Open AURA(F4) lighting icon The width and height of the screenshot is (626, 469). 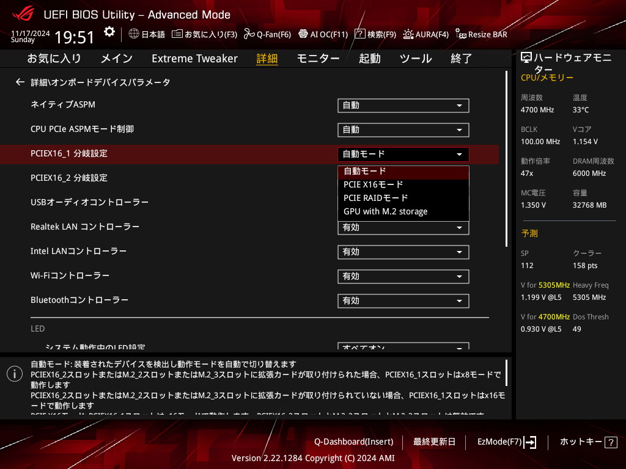pos(408,34)
